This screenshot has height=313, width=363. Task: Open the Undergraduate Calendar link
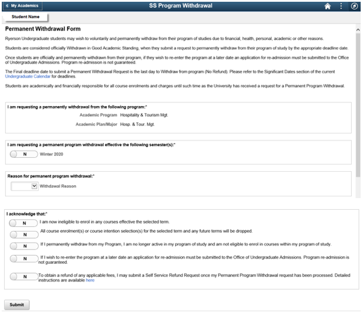click(27, 76)
